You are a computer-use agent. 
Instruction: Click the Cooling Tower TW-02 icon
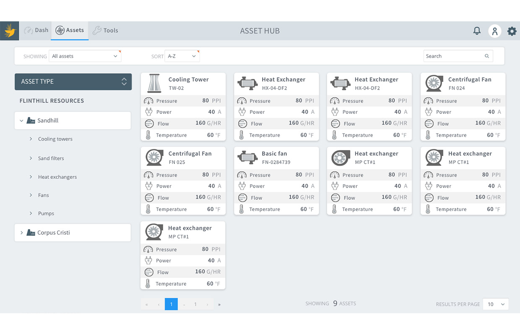154,83
